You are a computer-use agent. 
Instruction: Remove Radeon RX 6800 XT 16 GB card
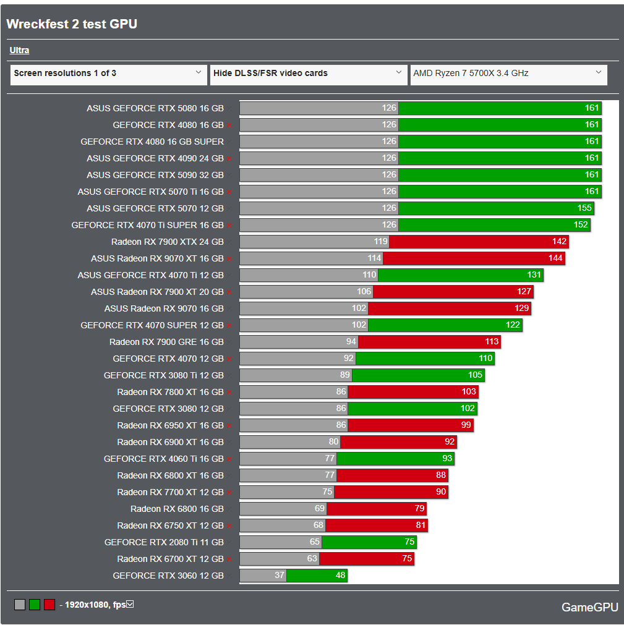coord(229,477)
